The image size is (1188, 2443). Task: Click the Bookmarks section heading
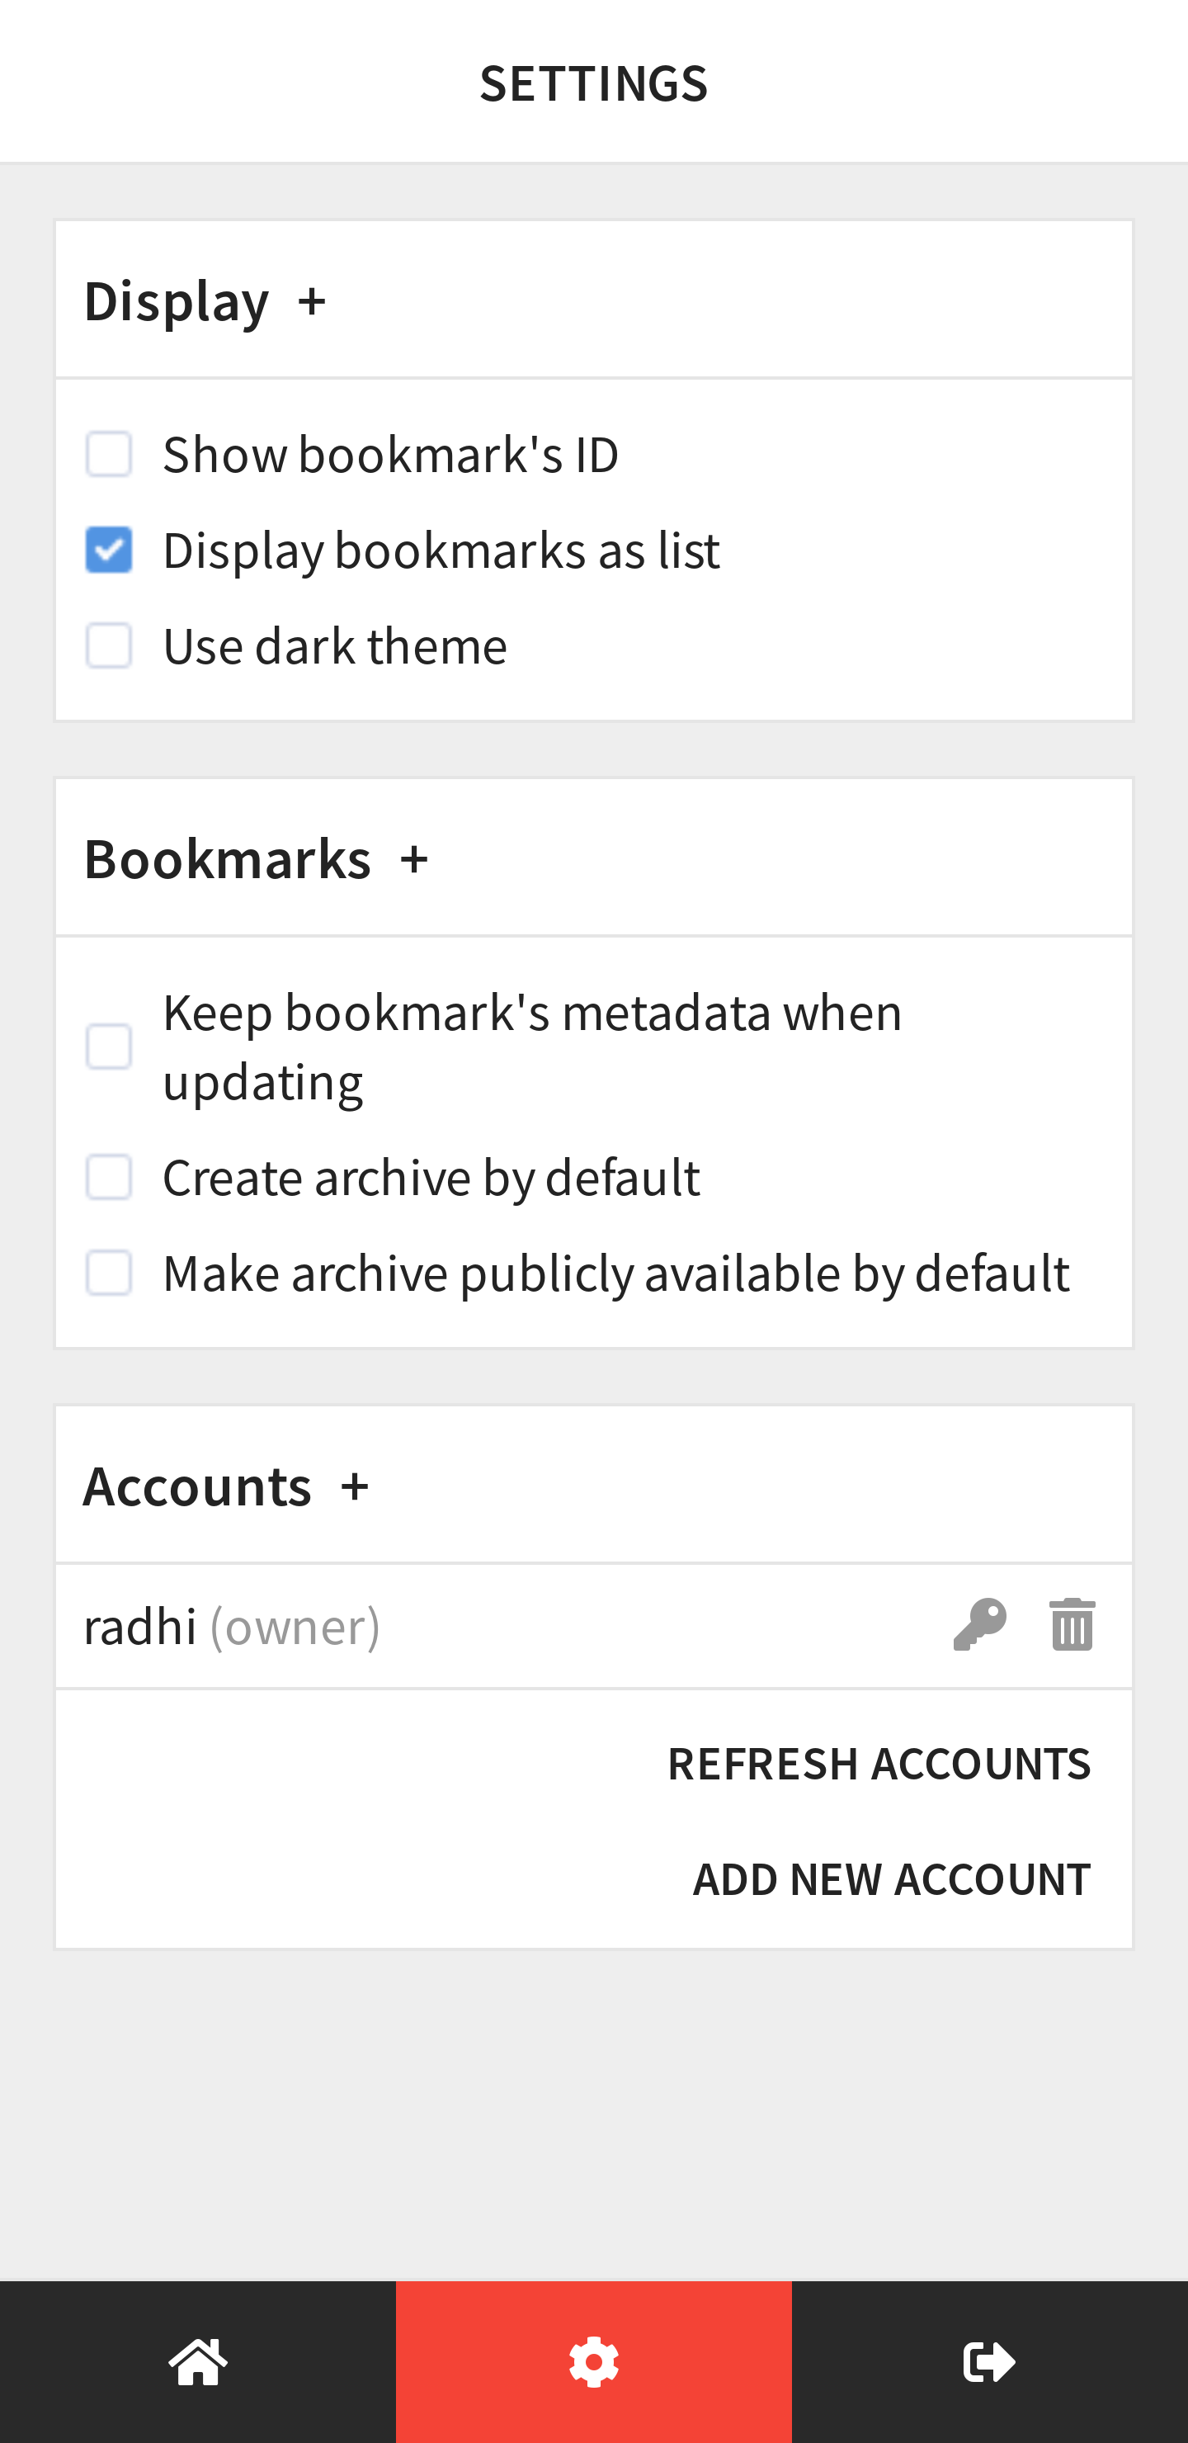point(228,859)
